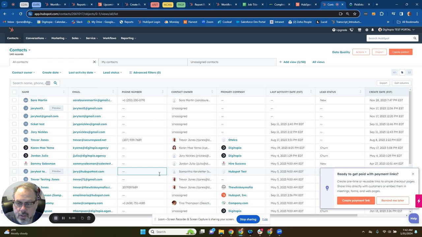422x237 pixels.
Task: Stop the Loom recording
Action: pyautogui.click(x=56, y=218)
